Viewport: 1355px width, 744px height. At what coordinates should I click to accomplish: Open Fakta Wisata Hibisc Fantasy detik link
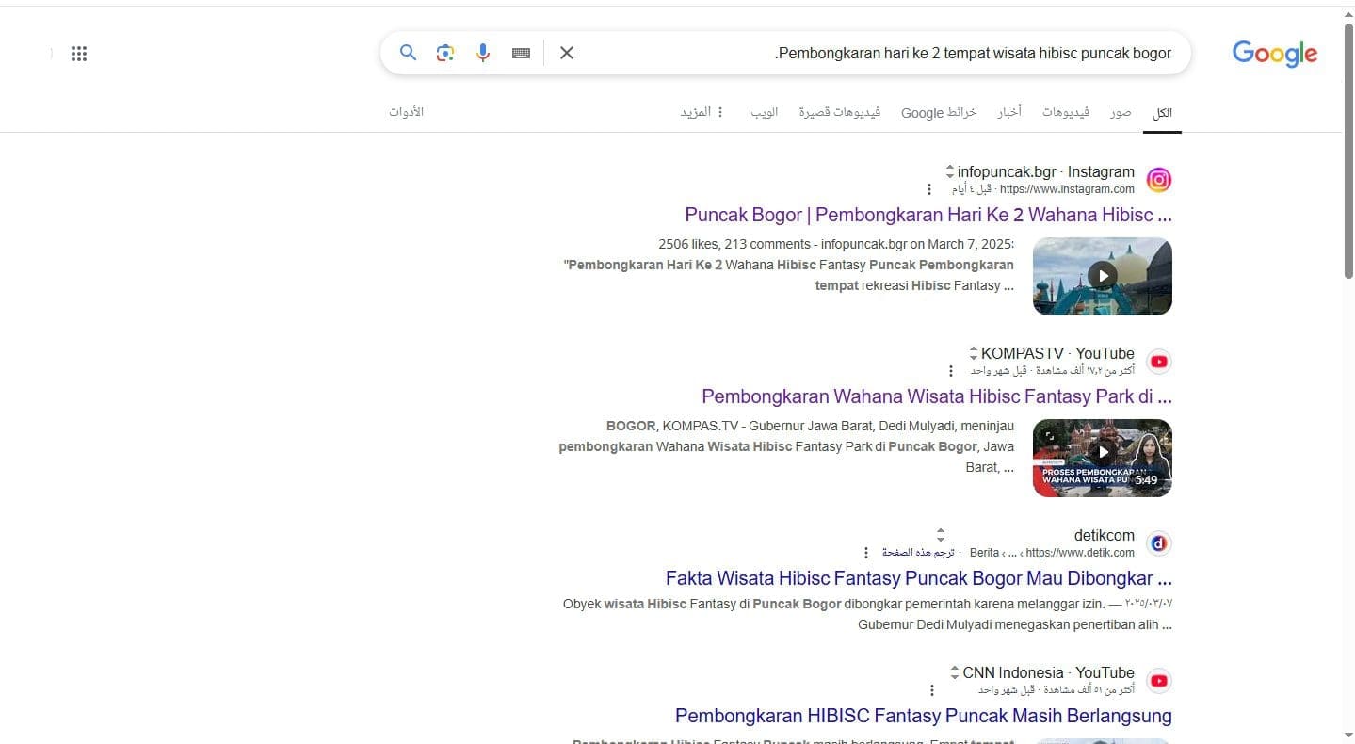click(x=918, y=578)
